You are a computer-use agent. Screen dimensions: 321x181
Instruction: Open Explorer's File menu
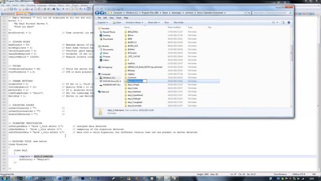coord(99,18)
